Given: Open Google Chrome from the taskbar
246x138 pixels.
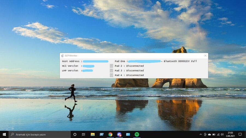Looking at the screenshot, I should (x=110, y=134).
